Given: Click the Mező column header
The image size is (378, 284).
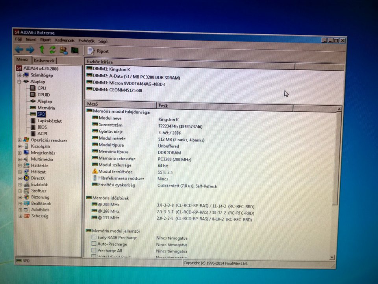Looking at the screenshot, I should pos(121,104).
